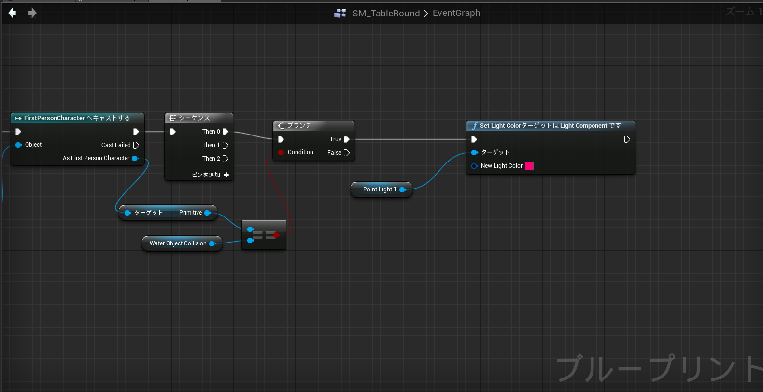The height and width of the screenshot is (392, 763).
Task: Click the cast node's output execution pin
Action: pos(136,132)
